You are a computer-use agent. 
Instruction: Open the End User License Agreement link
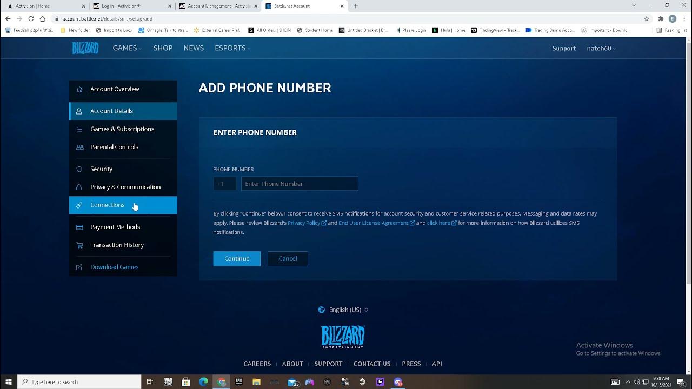[376, 223]
